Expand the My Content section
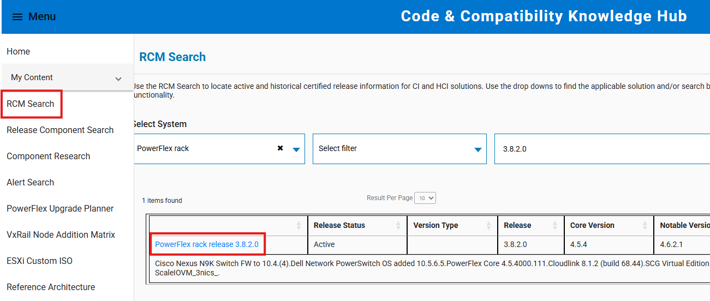 click(68, 77)
